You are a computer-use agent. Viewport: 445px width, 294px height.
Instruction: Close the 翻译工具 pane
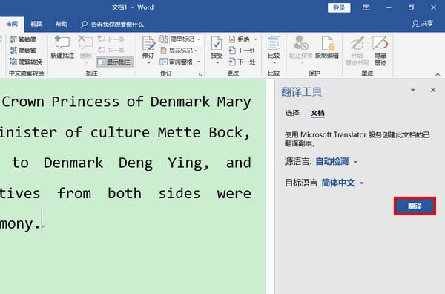coord(433,90)
